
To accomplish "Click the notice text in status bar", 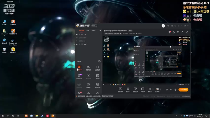I will pyautogui.click(x=96, y=96).
